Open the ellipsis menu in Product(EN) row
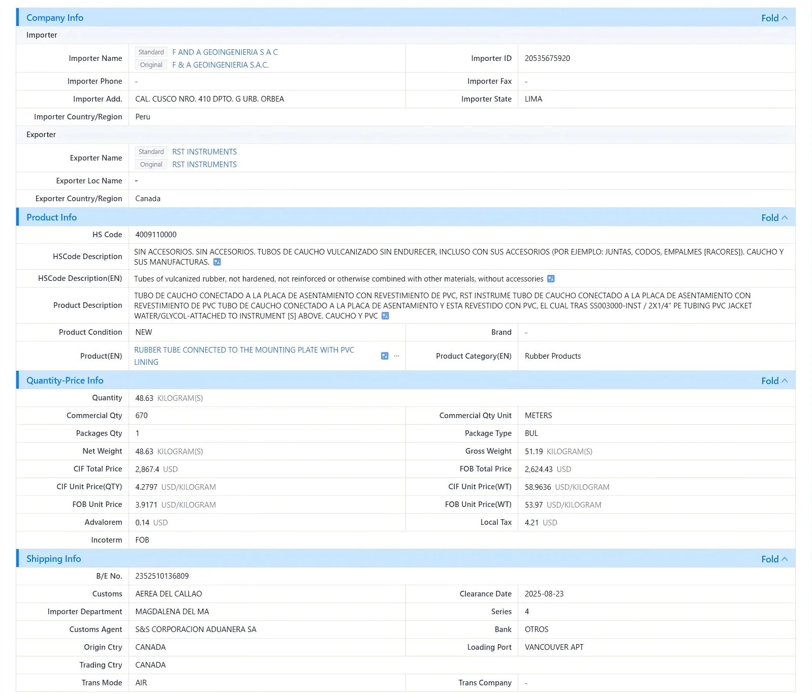 (x=396, y=356)
